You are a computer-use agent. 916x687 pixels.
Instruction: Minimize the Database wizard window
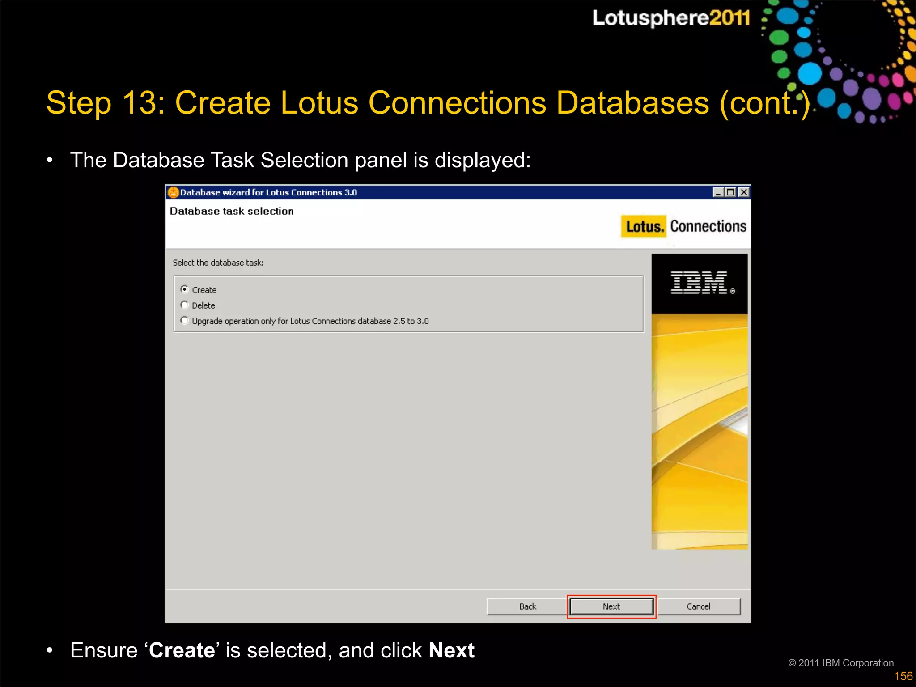(x=718, y=192)
